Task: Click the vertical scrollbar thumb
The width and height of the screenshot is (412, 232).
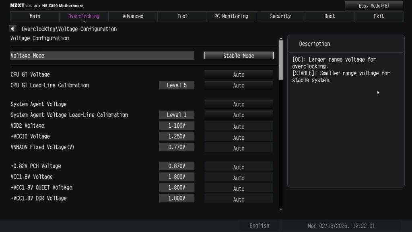Action: [x=280, y=60]
